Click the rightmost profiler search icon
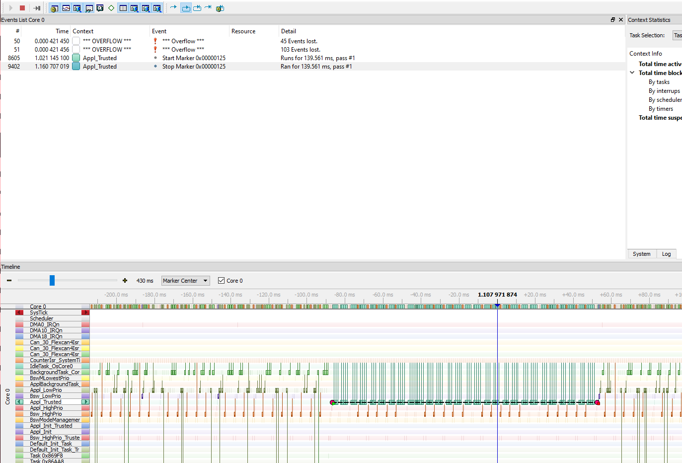 pos(157,8)
